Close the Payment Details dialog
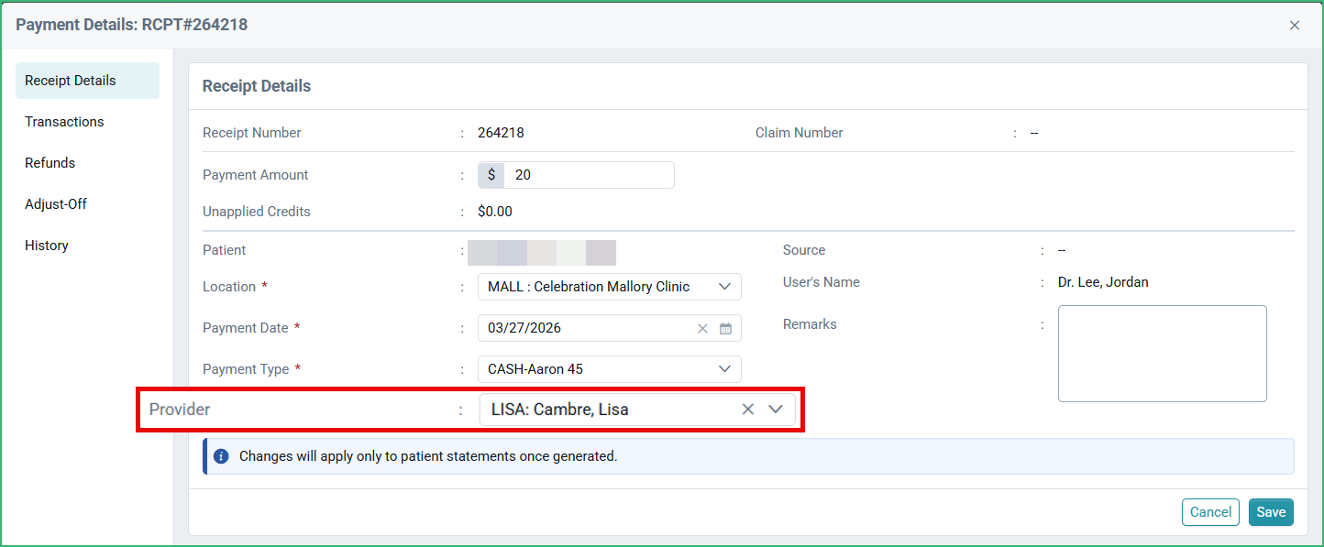 [1295, 25]
